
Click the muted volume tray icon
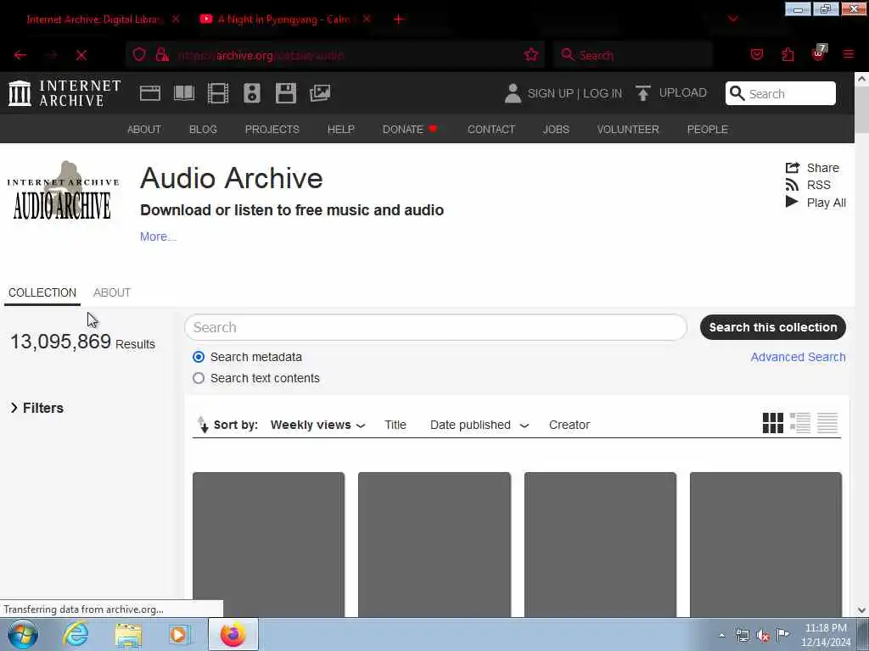tap(763, 636)
